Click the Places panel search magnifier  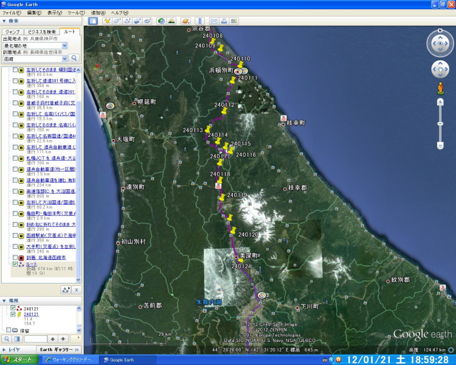[7, 339]
